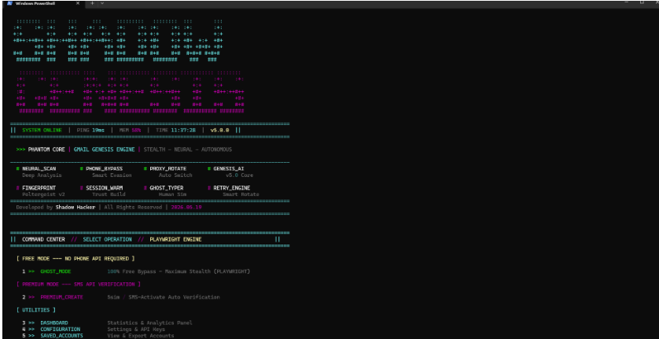Click the PING 19ms status indicator
The image size is (659, 339).
[90, 130]
